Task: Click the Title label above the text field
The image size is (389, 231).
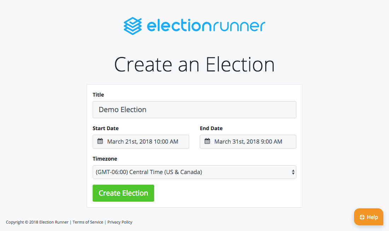Action: (x=98, y=94)
